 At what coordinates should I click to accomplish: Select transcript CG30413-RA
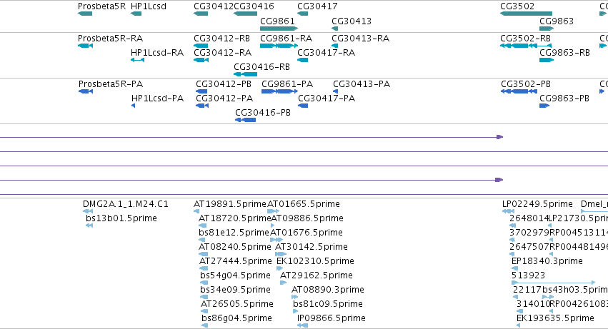[361, 39]
